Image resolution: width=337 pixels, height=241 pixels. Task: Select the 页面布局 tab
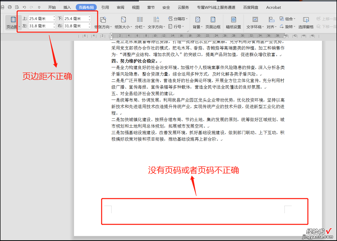86,7
